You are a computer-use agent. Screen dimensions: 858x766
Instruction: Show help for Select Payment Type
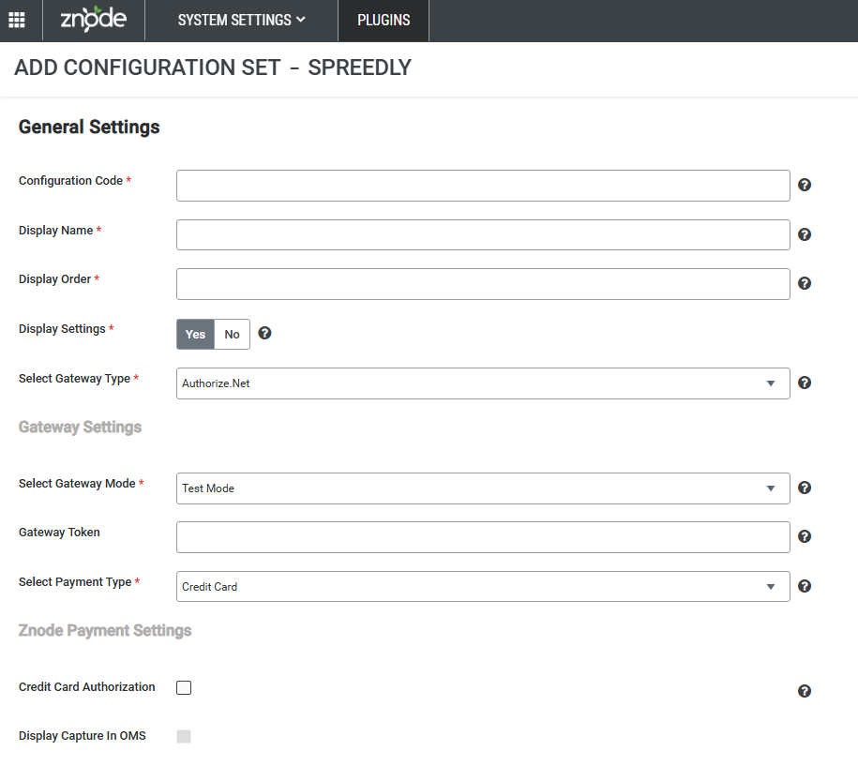pyautogui.click(x=804, y=587)
